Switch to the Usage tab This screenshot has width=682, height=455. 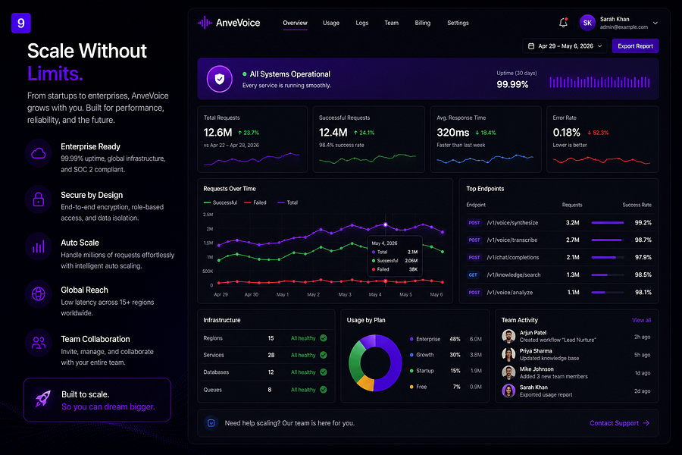[x=331, y=23]
